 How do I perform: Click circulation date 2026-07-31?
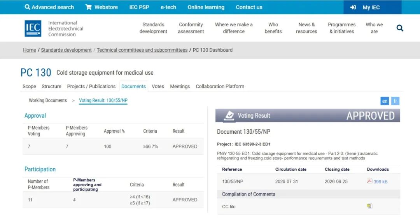click(x=286, y=181)
